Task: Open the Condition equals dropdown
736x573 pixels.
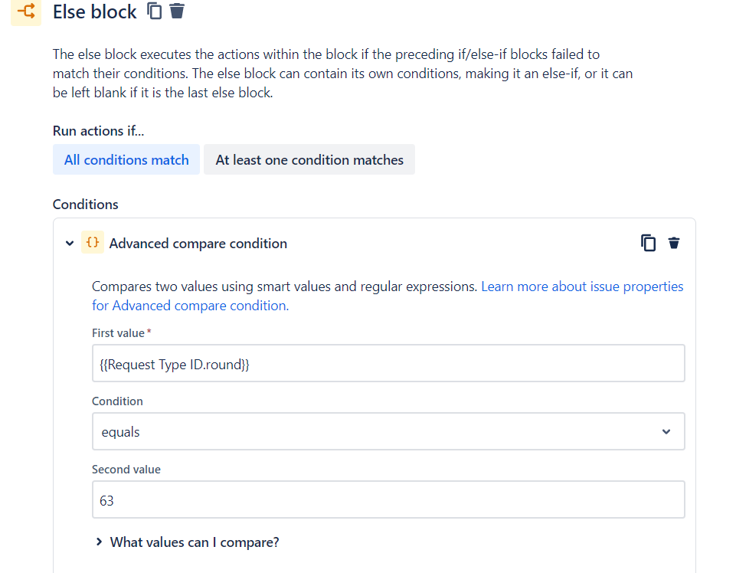Action: point(388,431)
